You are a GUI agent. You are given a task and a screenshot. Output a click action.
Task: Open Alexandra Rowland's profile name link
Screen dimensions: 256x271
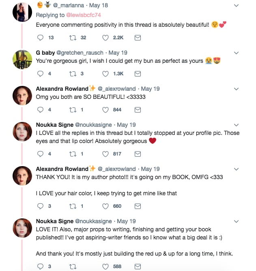pyautogui.click(x=62, y=89)
